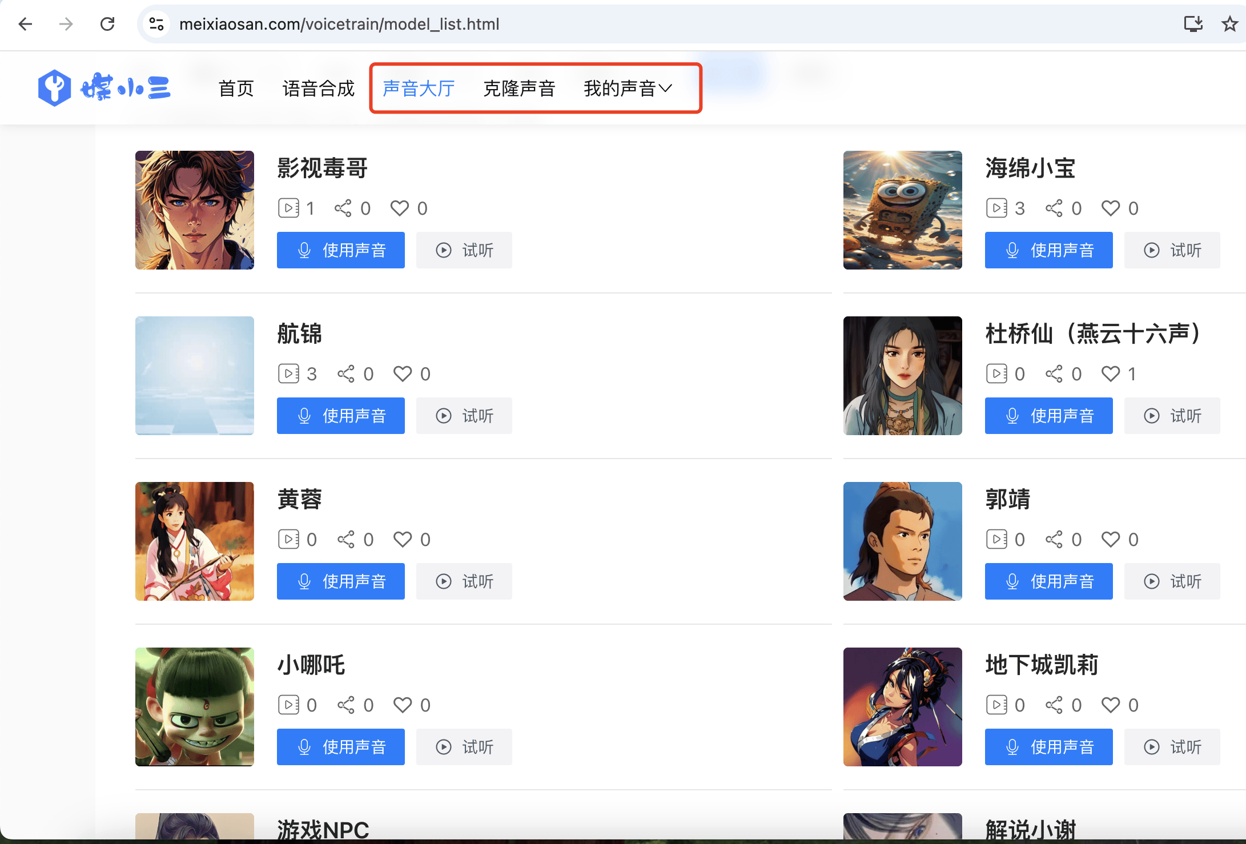The height and width of the screenshot is (844, 1246).
Task: Play the 试听 preview for 地下城凯莉
Action: (1172, 747)
